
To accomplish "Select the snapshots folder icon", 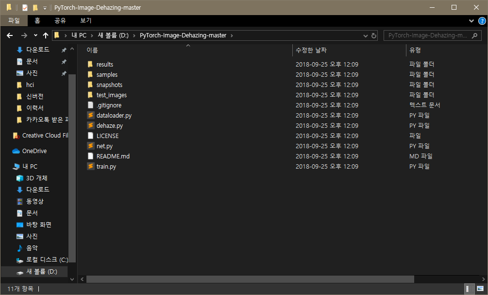I will click(x=90, y=85).
